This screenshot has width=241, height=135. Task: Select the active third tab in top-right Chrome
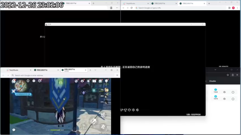[192, 3]
